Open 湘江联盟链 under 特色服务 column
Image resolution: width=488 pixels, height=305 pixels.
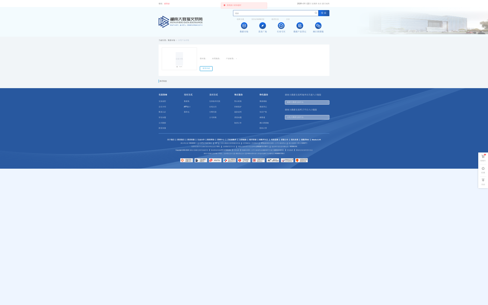264,123
